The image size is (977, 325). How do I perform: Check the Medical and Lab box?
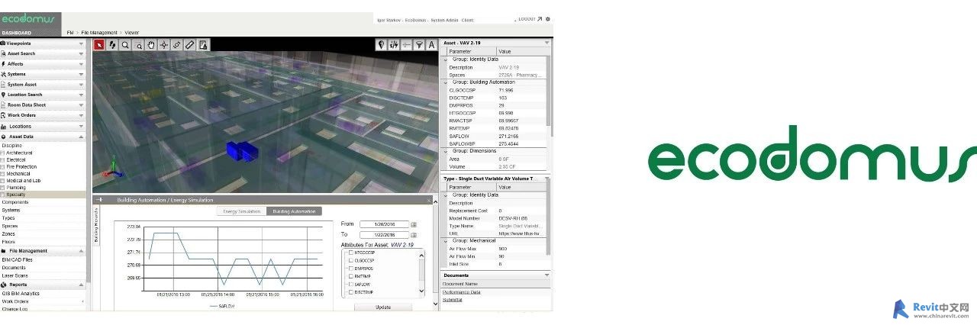click(x=3, y=180)
